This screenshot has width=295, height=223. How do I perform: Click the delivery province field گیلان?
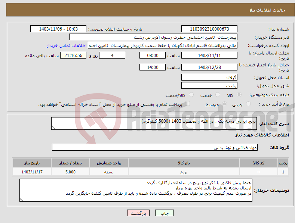(209, 77)
